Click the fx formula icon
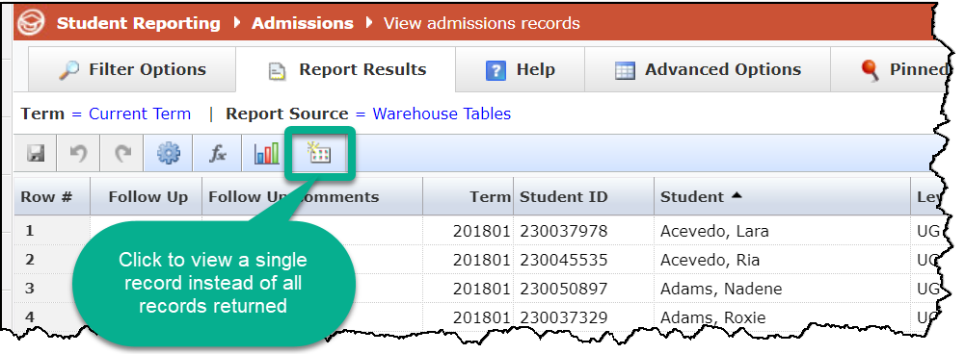Image resolution: width=965 pixels, height=354 pixels. [x=217, y=154]
